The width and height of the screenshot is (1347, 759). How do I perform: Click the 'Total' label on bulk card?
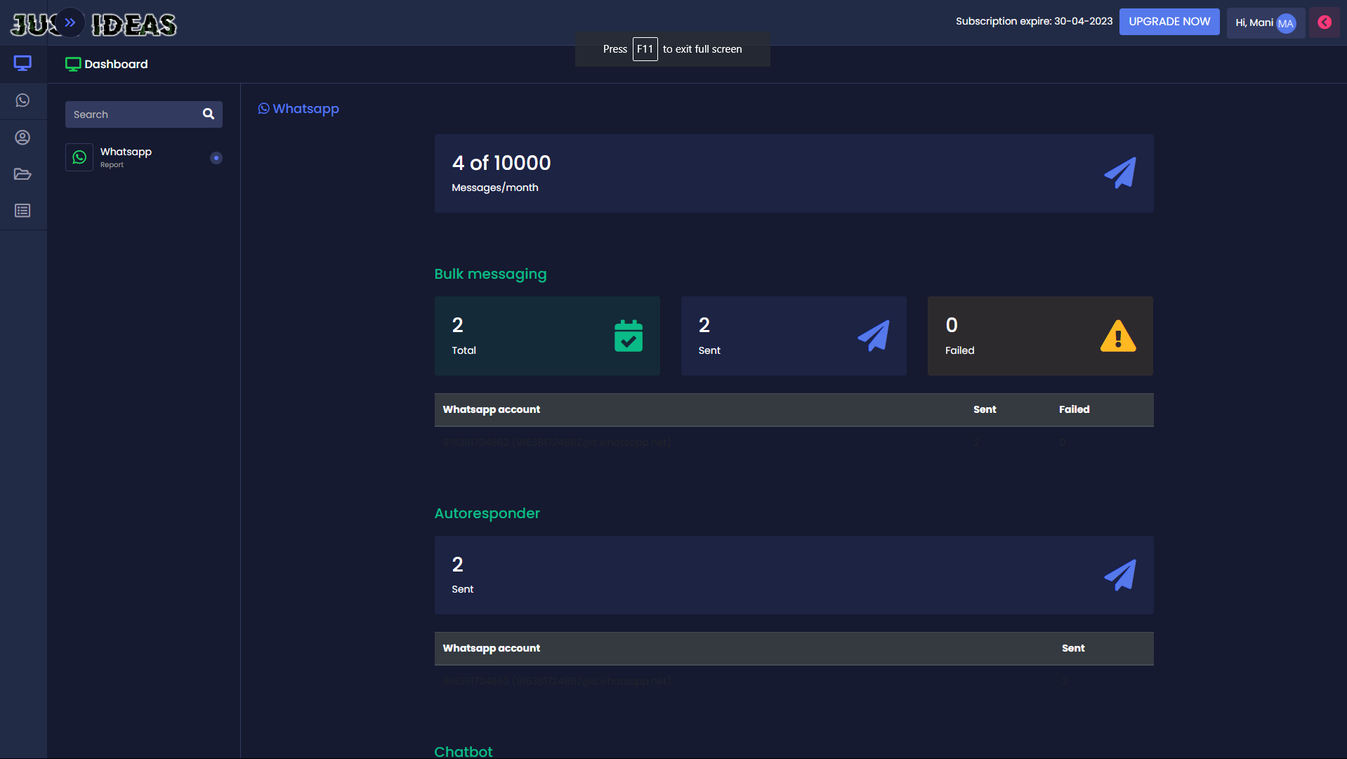[464, 350]
